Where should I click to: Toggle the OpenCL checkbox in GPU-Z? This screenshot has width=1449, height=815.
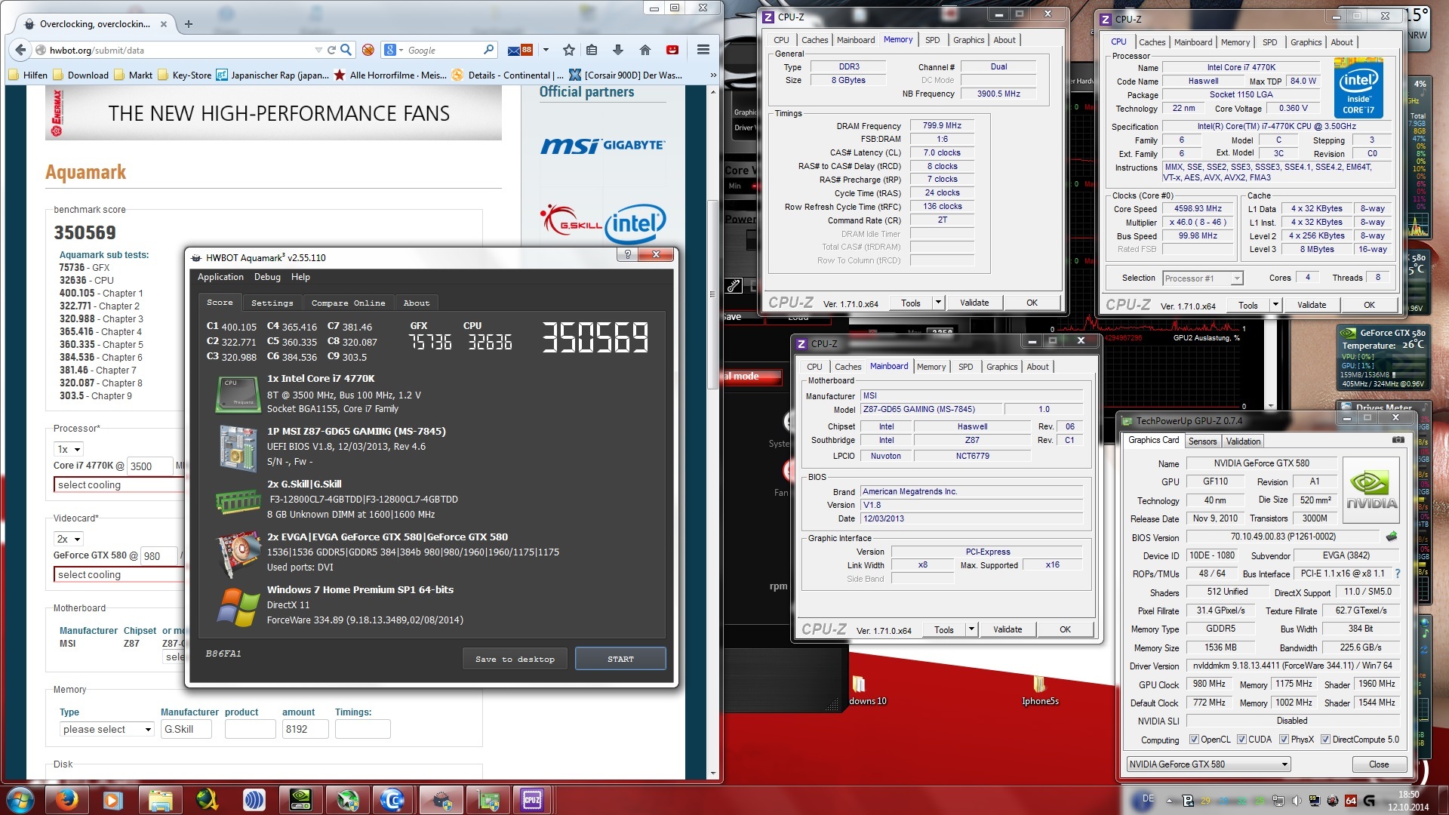1194,740
